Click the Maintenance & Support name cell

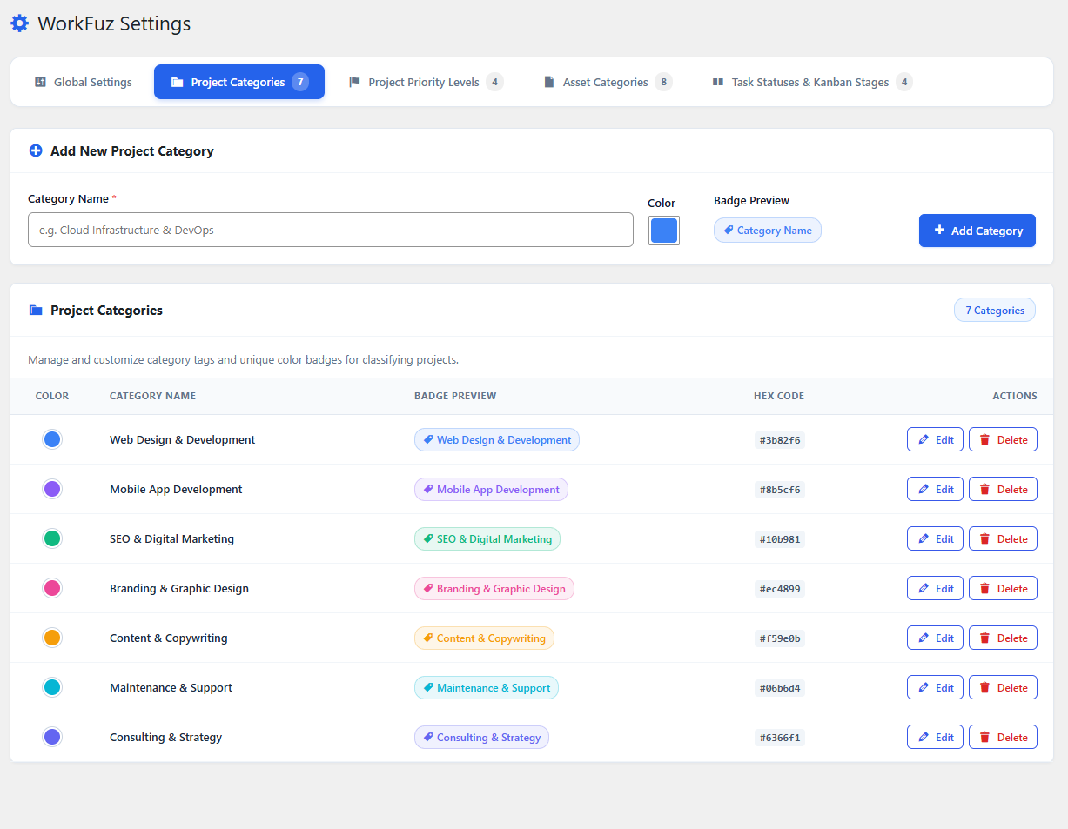pos(171,687)
